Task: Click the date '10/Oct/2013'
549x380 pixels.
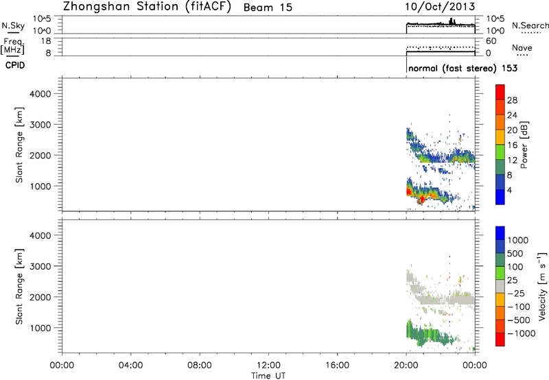Action: pyautogui.click(x=440, y=7)
